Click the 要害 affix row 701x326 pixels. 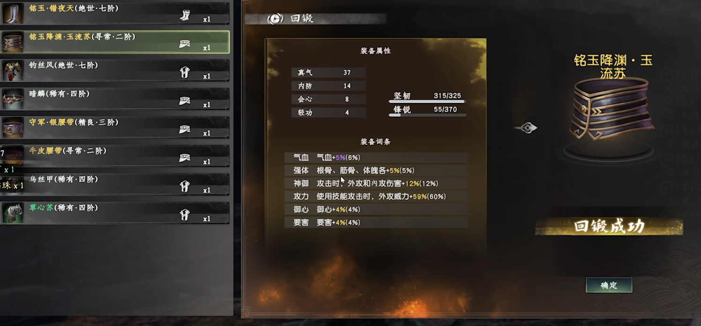coord(376,222)
